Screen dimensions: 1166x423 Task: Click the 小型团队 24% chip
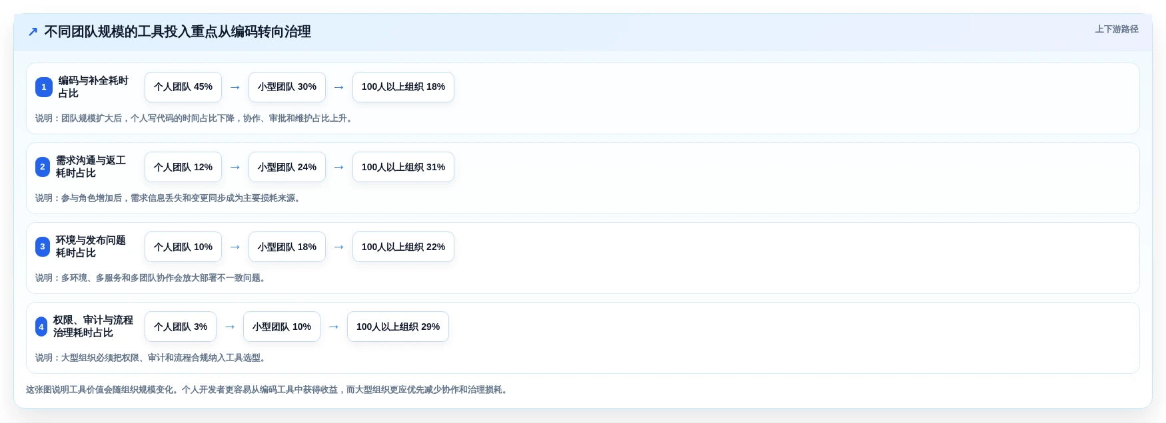287,167
